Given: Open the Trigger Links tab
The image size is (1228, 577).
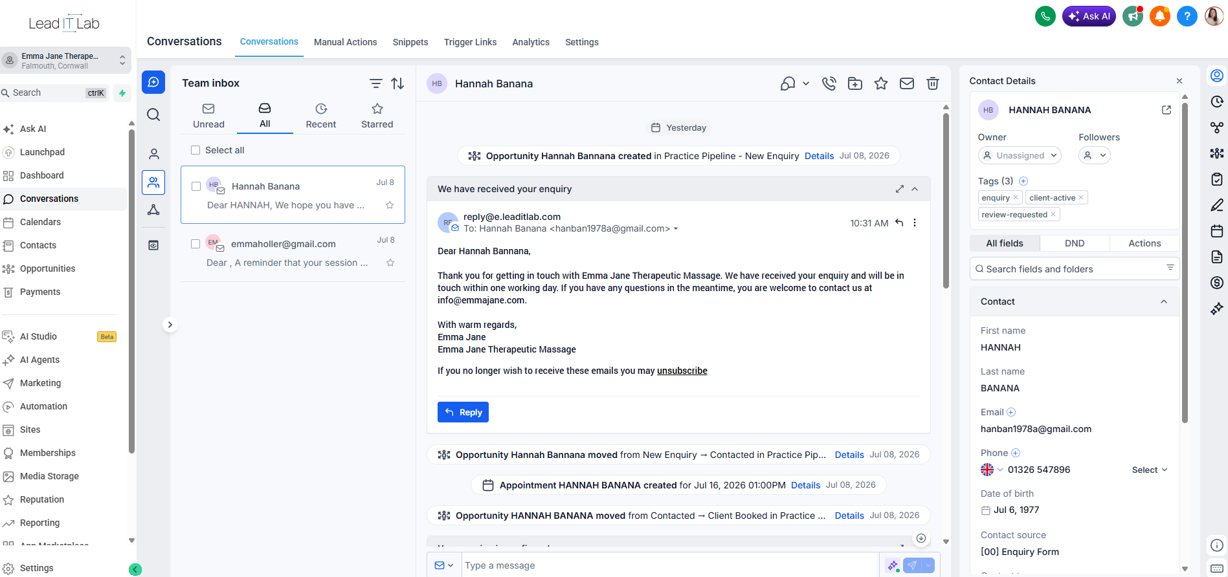Looking at the screenshot, I should [x=470, y=42].
